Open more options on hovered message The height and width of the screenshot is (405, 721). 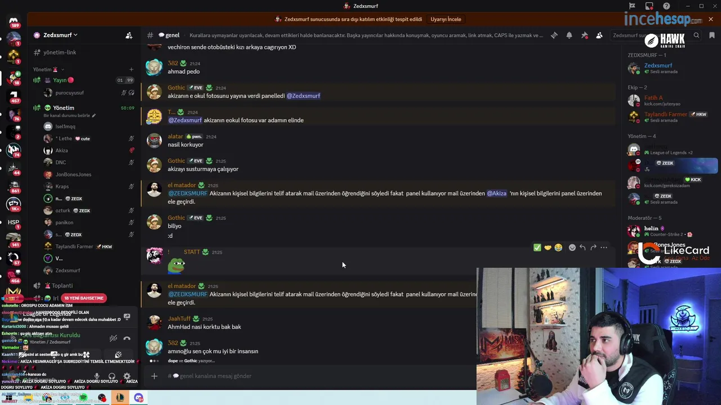[604, 247]
